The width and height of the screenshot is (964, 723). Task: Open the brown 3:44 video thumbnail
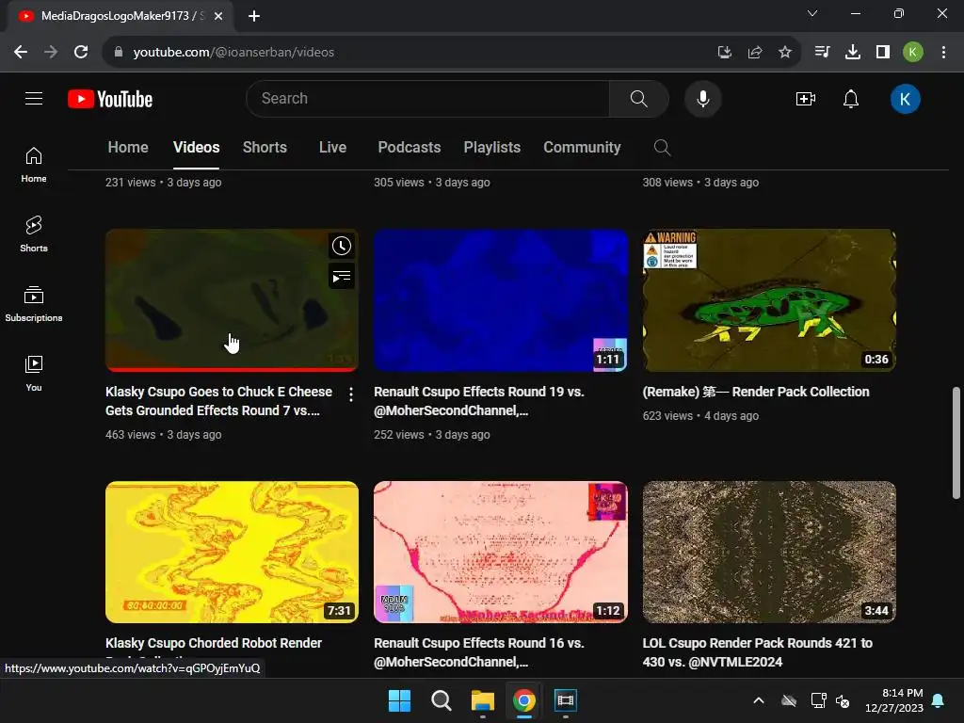769,552
